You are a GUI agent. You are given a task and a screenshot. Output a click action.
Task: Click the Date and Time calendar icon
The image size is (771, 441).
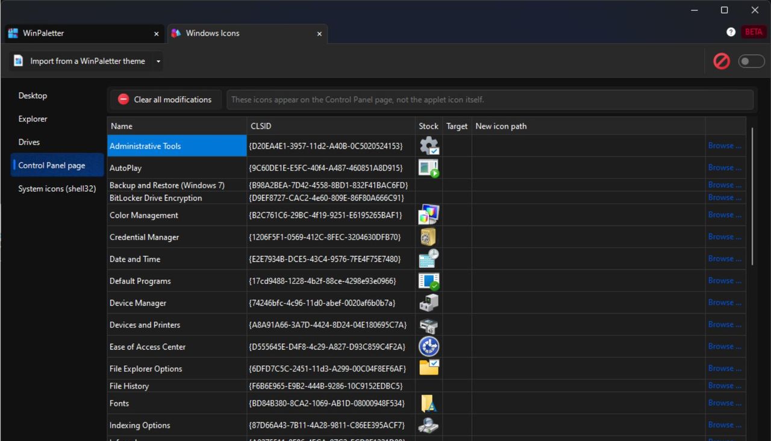coord(428,259)
